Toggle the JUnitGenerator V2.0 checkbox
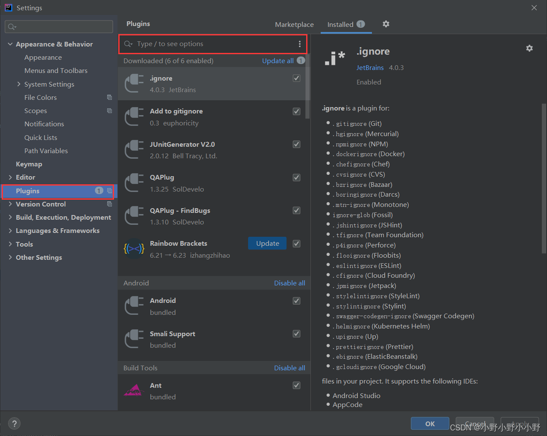The height and width of the screenshot is (436, 547). pos(296,144)
